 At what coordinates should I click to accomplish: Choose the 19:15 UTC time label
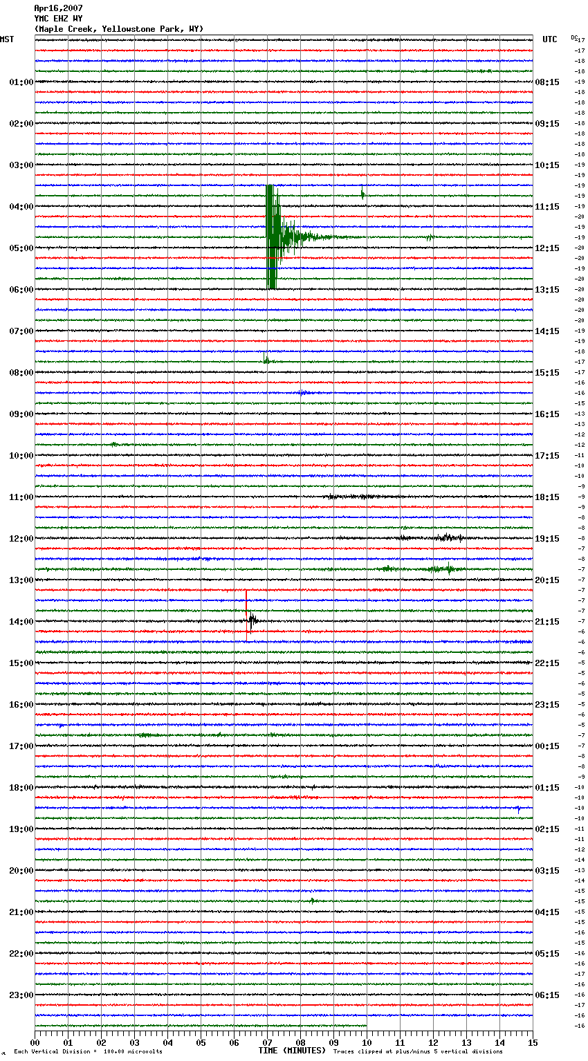click(547, 539)
